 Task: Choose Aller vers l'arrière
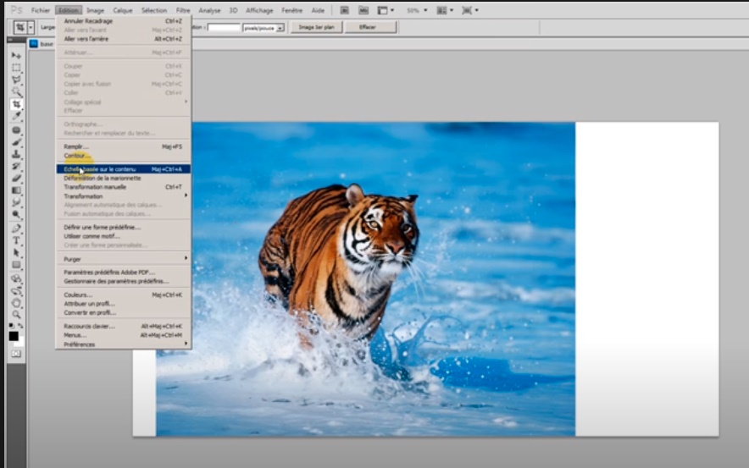pyautogui.click(x=123, y=39)
